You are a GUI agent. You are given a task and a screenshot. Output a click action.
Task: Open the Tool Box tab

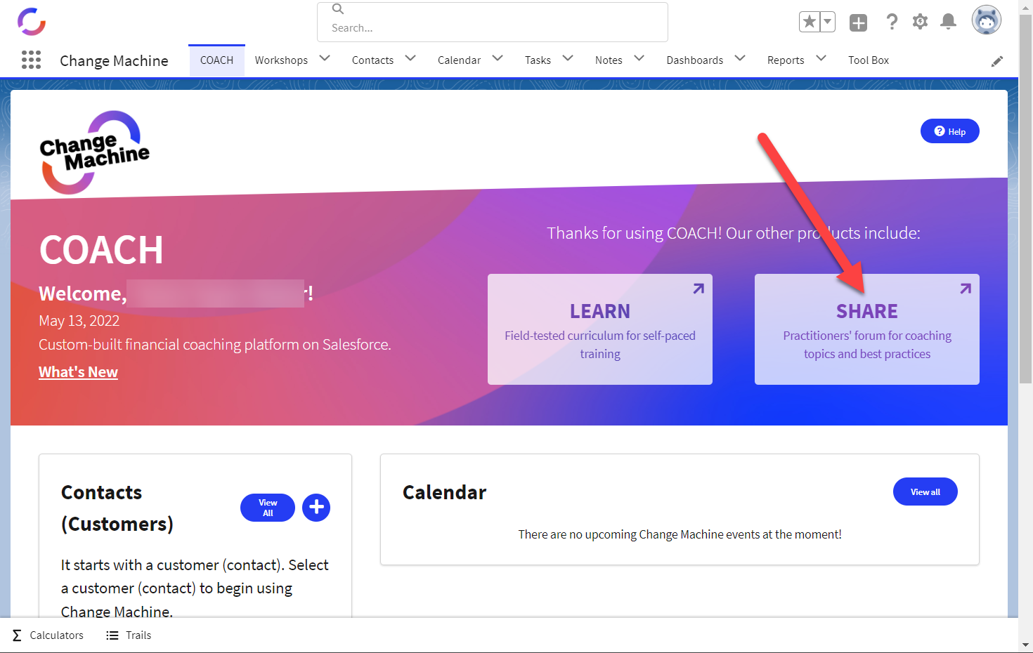pos(869,60)
